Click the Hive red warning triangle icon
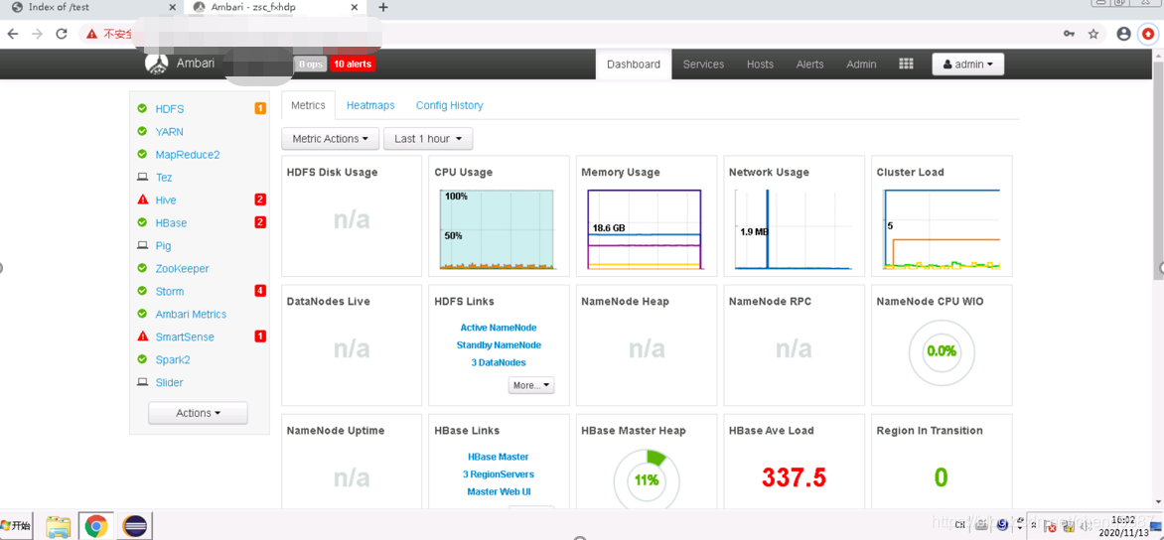The image size is (1164, 540). [x=143, y=200]
